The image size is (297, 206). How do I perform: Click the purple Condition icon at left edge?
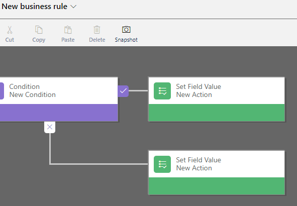2,91
